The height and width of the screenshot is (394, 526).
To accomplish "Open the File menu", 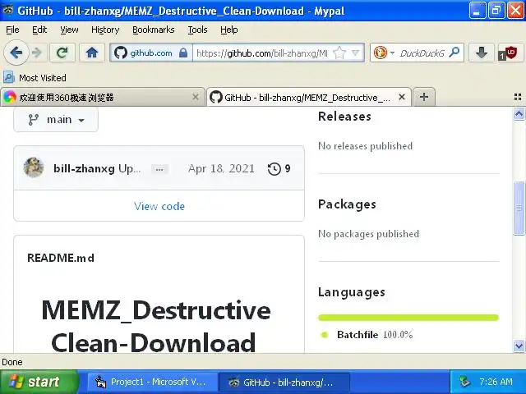I will click(12, 30).
